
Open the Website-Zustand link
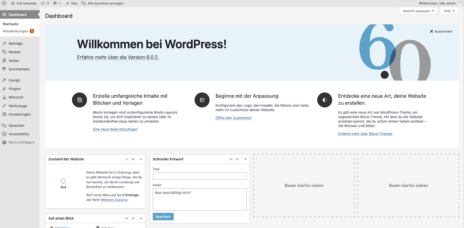[114, 200]
